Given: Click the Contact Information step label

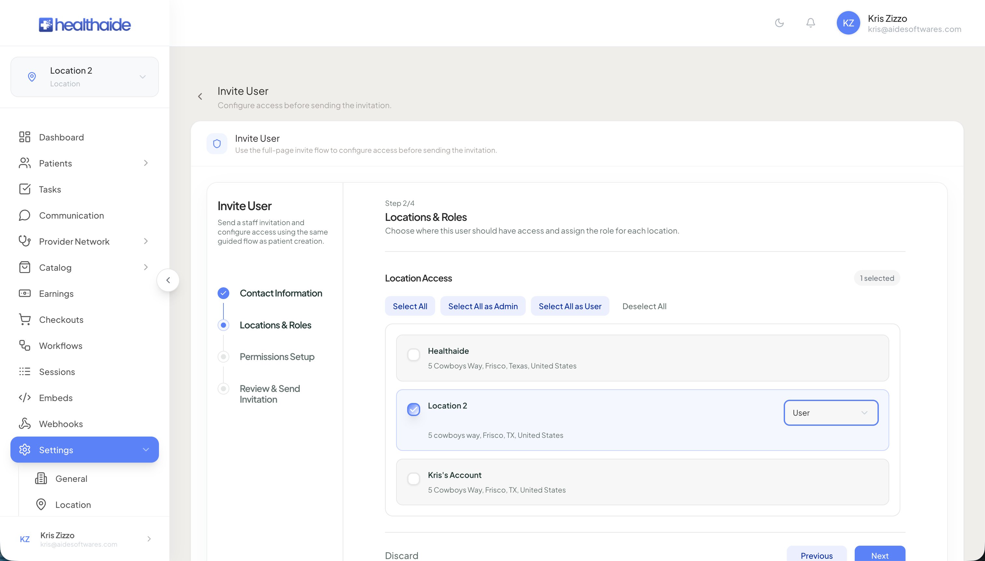Looking at the screenshot, I should pyautogui.click(x=281, y=293).
